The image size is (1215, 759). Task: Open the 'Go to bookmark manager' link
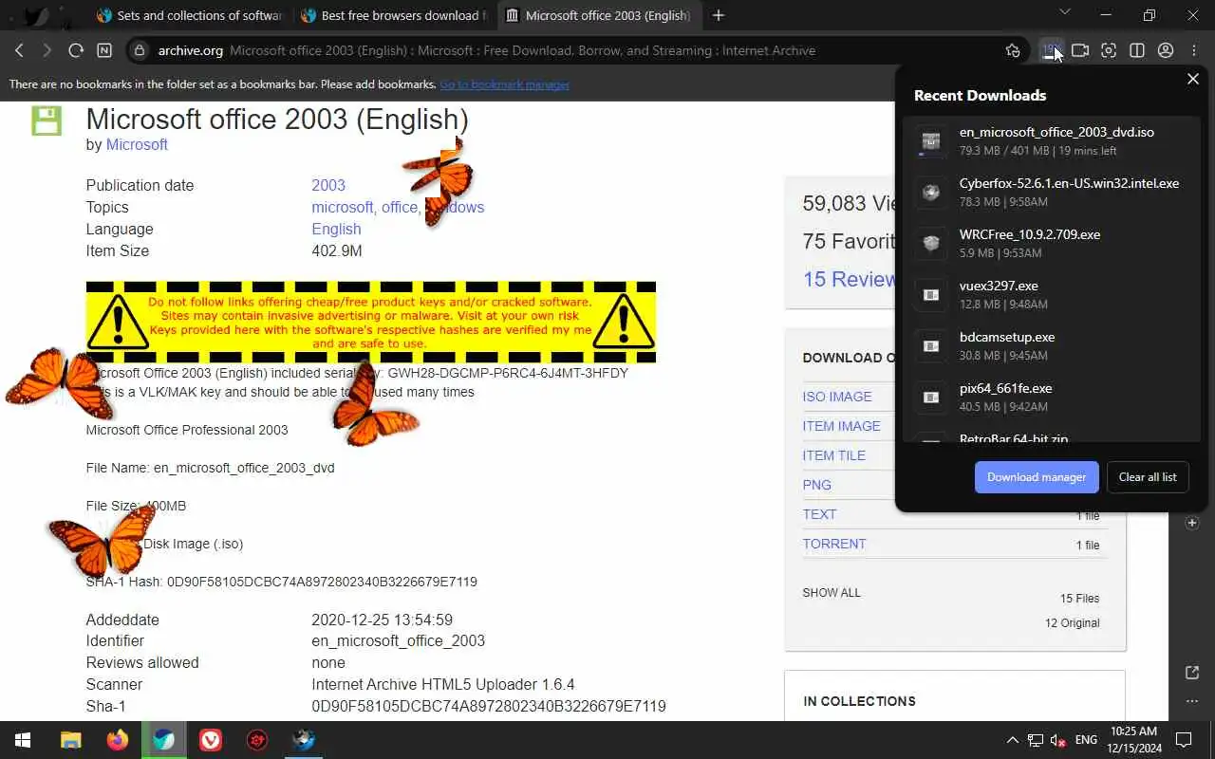pos(504,84)
